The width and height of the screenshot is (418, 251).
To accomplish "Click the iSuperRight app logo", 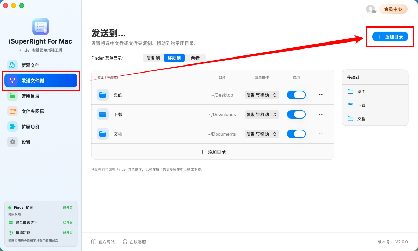I will [x=41, y=26].
